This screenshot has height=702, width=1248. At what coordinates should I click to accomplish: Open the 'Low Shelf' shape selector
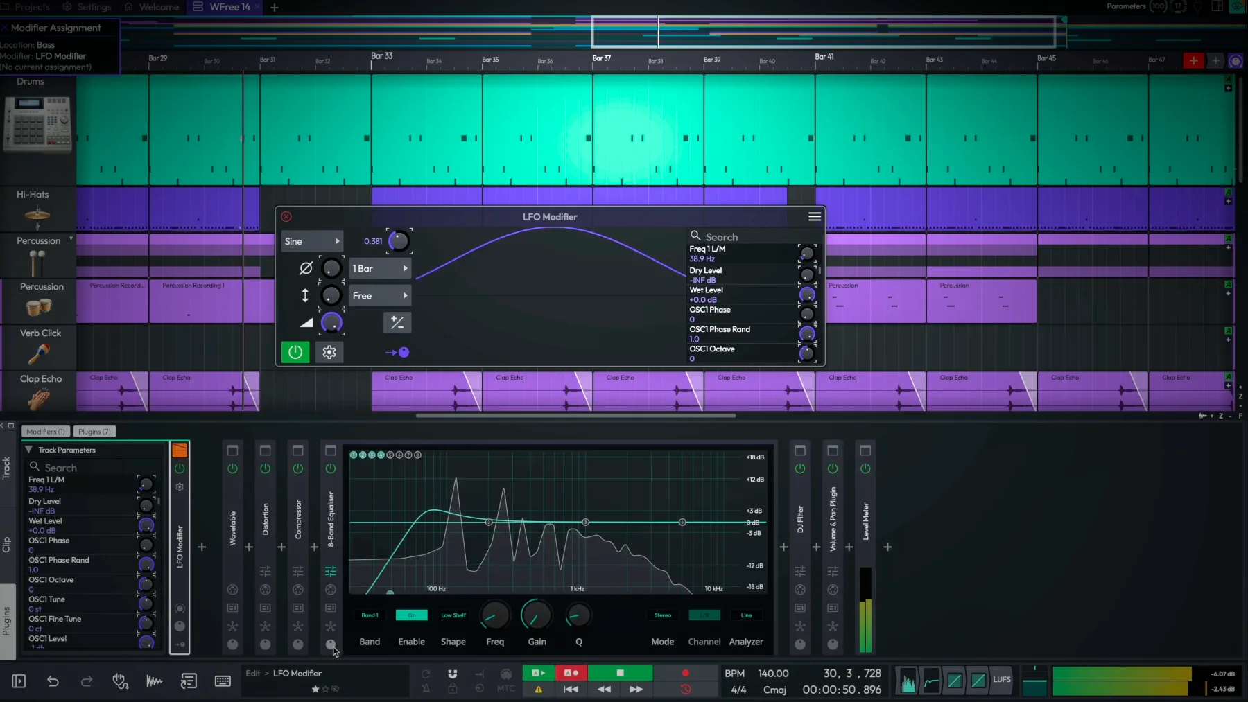click(x=453, y=615)
